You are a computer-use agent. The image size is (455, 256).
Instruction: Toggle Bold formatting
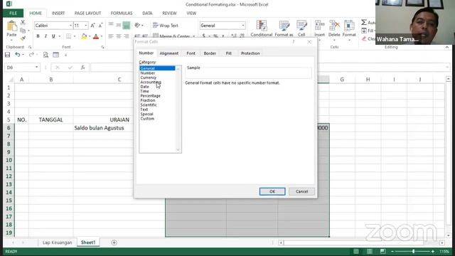tap(38, 36)
